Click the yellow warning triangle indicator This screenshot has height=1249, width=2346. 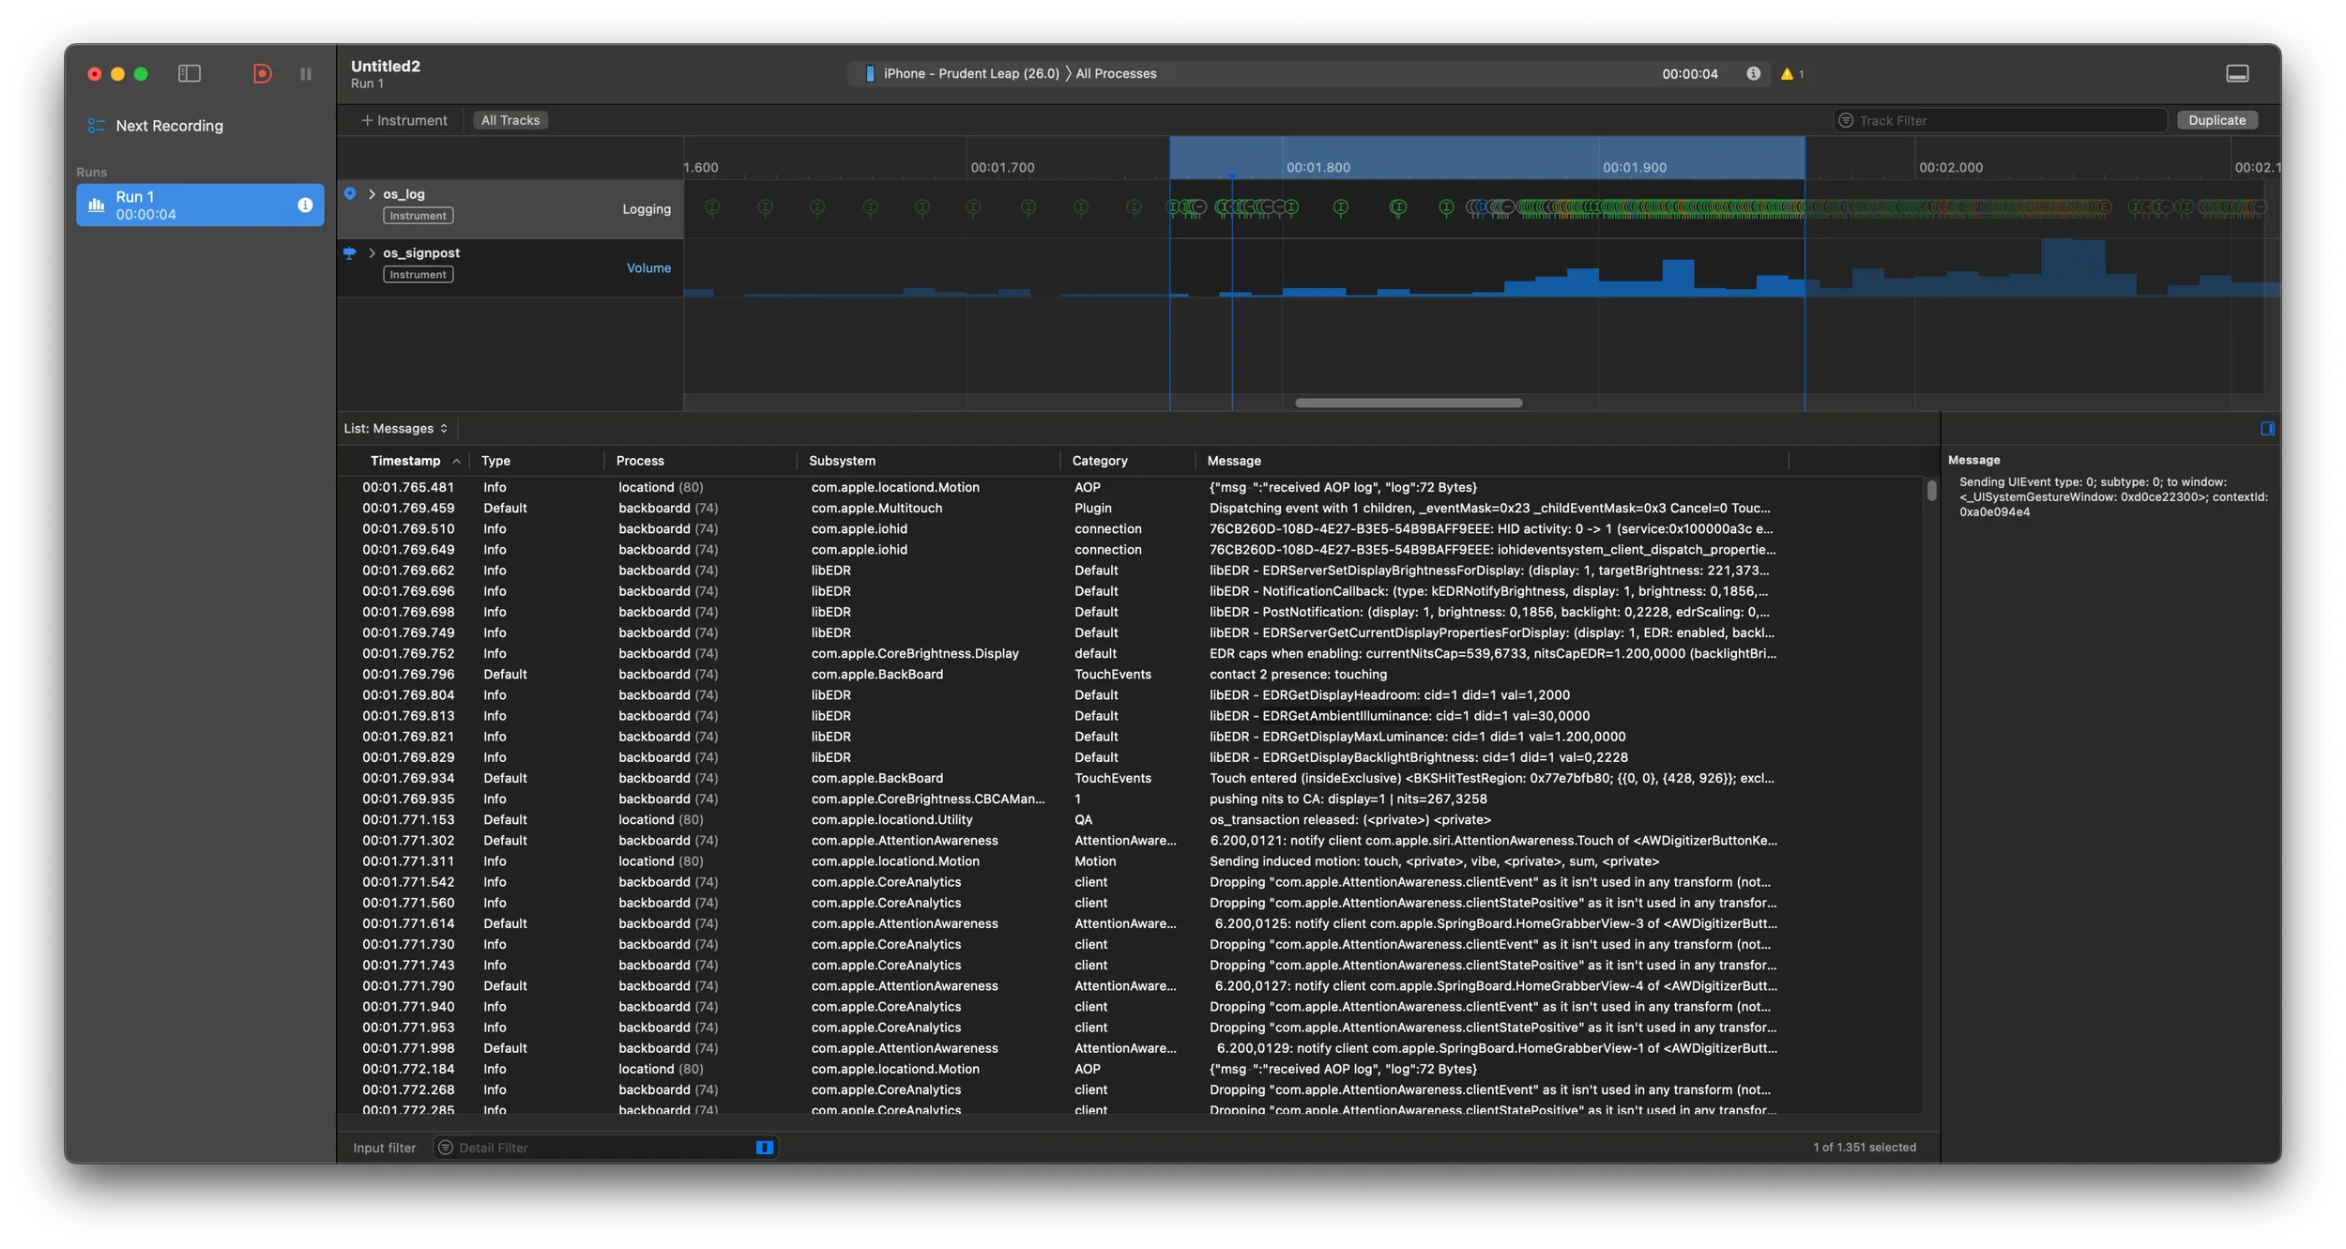[x=1787, y=74]
